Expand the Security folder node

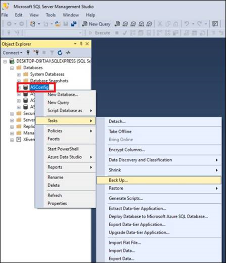click(x=12, y=114)
